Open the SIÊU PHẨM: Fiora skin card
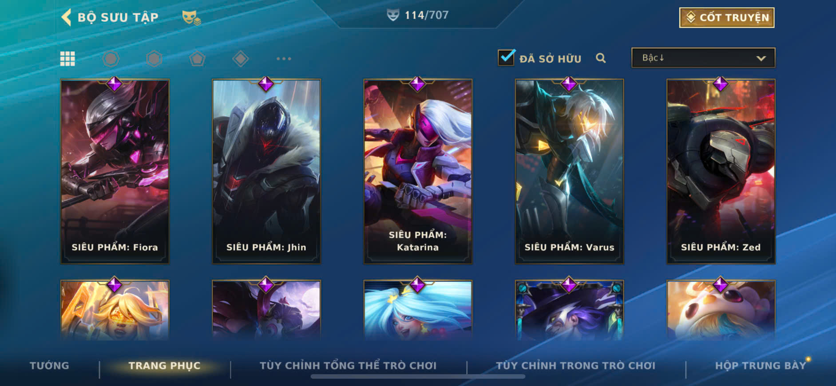Viewport: 836px width, 386px height. 115,171
